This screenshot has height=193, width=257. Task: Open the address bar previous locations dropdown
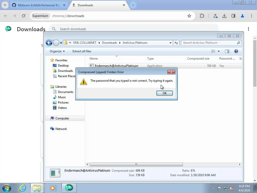170,43
